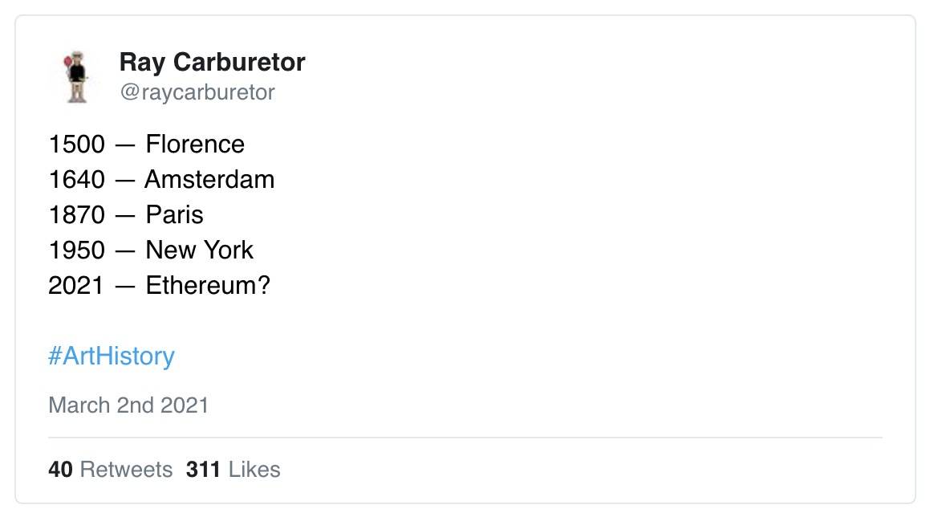The image size is (926, 509).
Task: Click the number 40 retweet count
Action: point(60,470)
